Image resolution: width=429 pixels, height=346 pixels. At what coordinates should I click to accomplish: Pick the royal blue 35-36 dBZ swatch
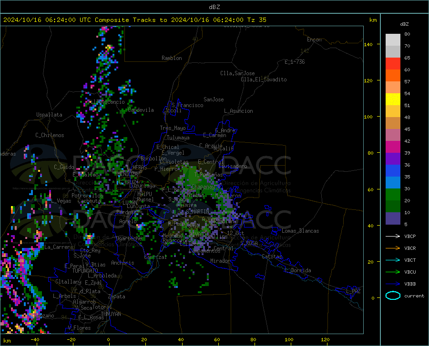pyautogui.click(x=393, y=171)
